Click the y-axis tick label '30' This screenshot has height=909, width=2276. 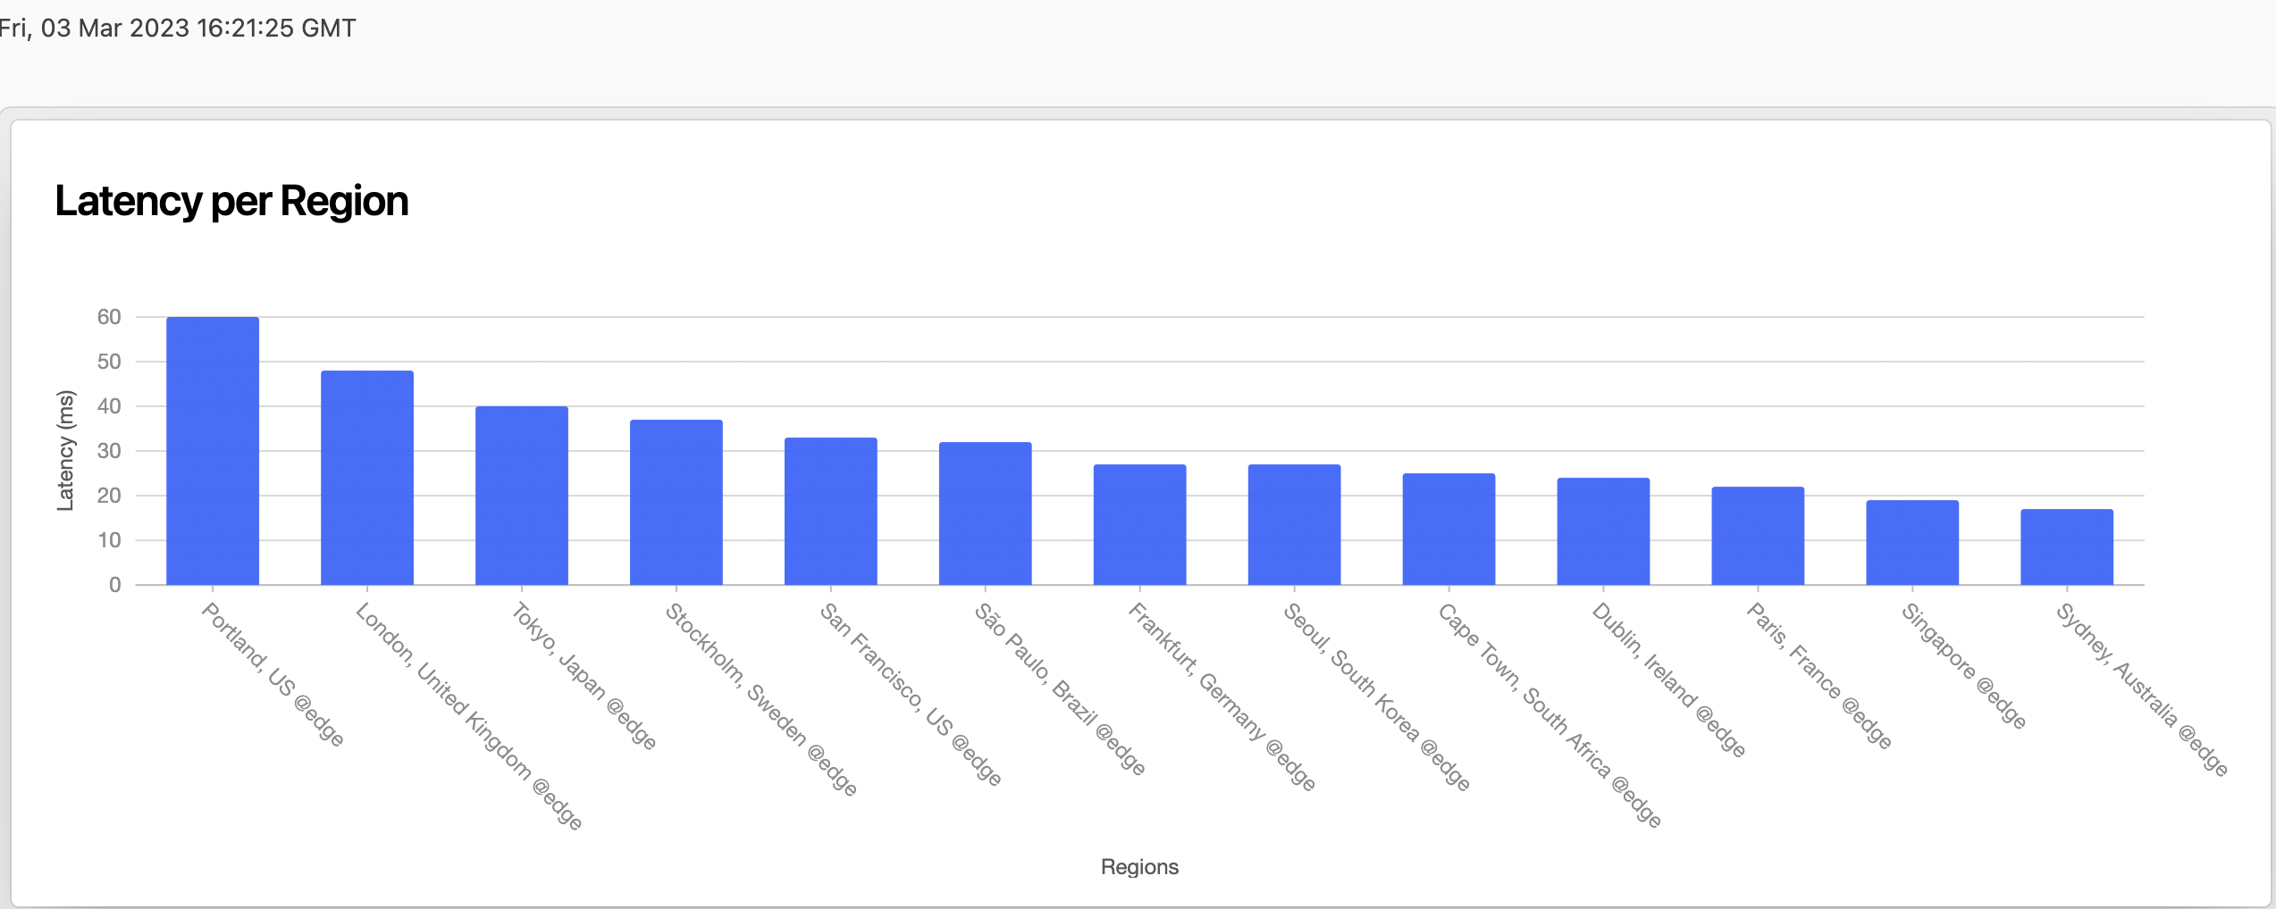click(109, 451)
